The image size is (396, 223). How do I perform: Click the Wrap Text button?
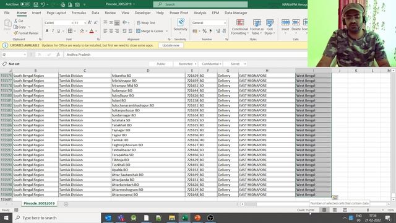tap(146, 23)
